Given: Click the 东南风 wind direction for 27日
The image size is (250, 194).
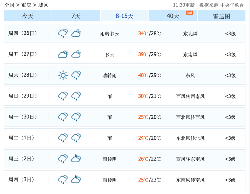Looking at the screenshot, I should 190,55.
